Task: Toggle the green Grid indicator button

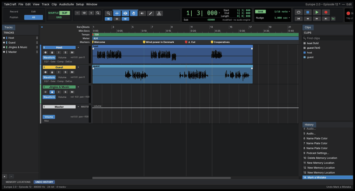Action: click(260, 12)
